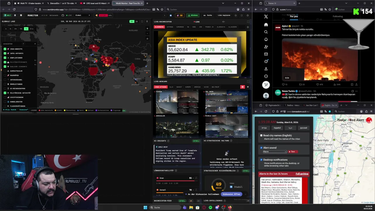Reload the tzevaadom page
The width and height of the screenshot is (375, 211).
266,111
